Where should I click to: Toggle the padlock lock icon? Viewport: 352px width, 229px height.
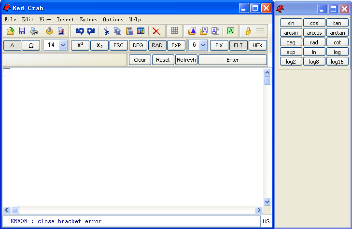coord(248,31)
